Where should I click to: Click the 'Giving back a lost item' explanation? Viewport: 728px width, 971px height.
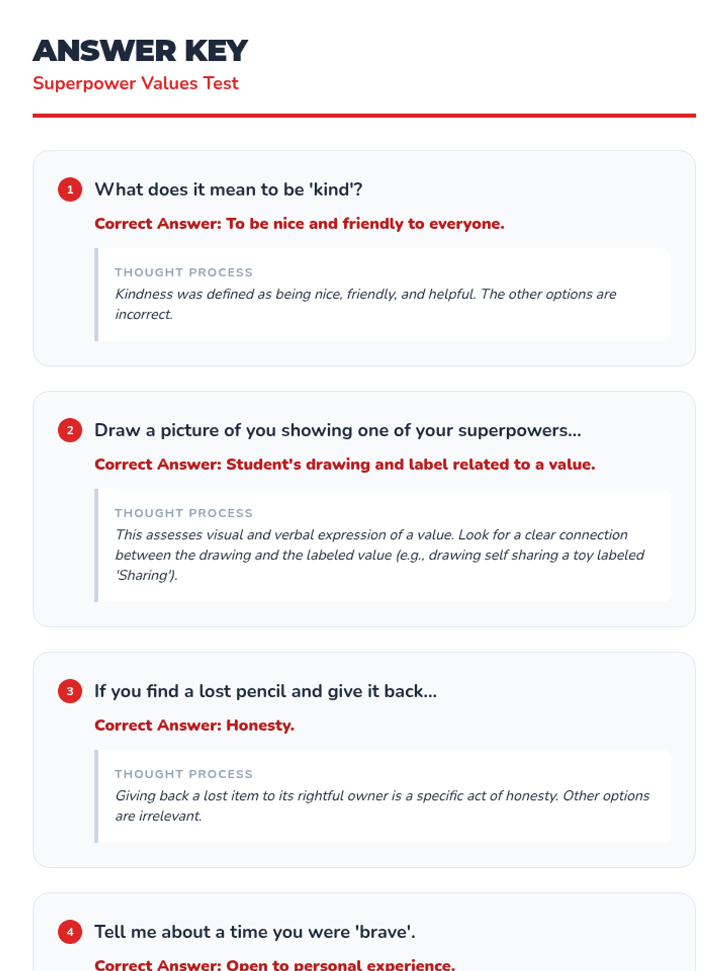[x=382, y=806]
